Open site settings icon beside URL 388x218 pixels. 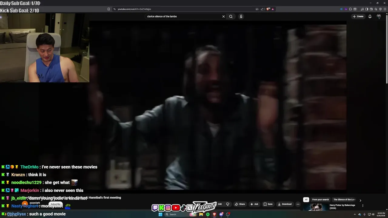click(x=115, y=9)
